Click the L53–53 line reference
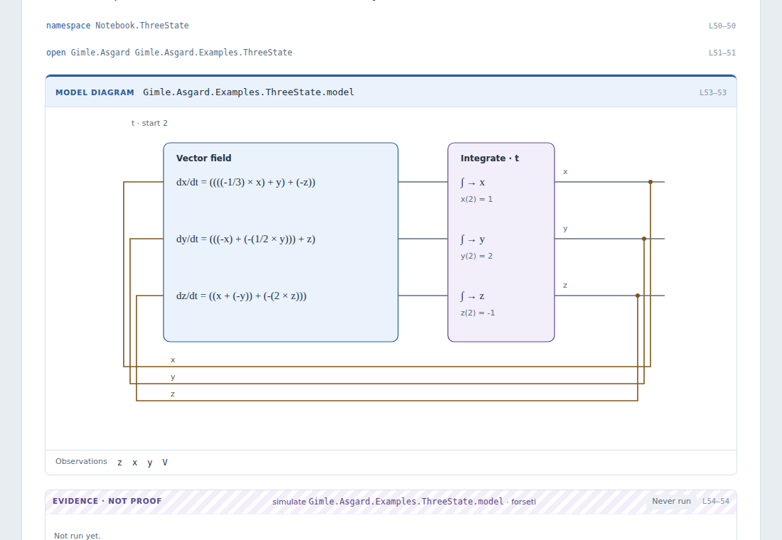The width and height of the screenshot is (782, 540). (x=712, y=93)
